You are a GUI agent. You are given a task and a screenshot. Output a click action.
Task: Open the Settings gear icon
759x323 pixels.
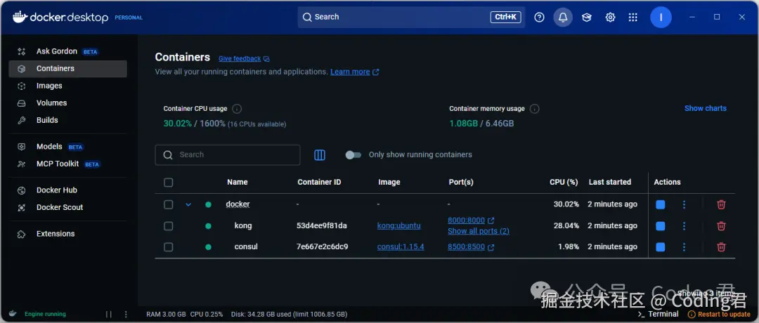611,18
